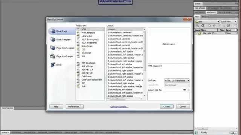The image size is (241, 135).
Task: Click the Put Files up-arrow icon
Action: point(214,25)
